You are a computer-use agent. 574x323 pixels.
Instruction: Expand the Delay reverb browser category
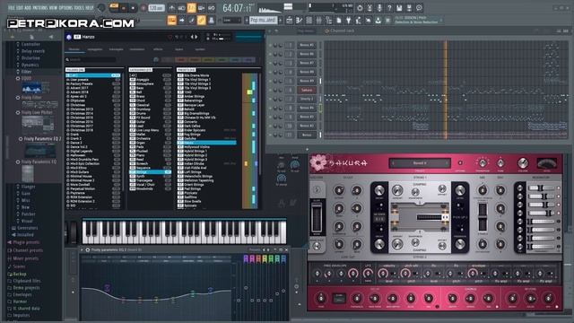(33, 51)
